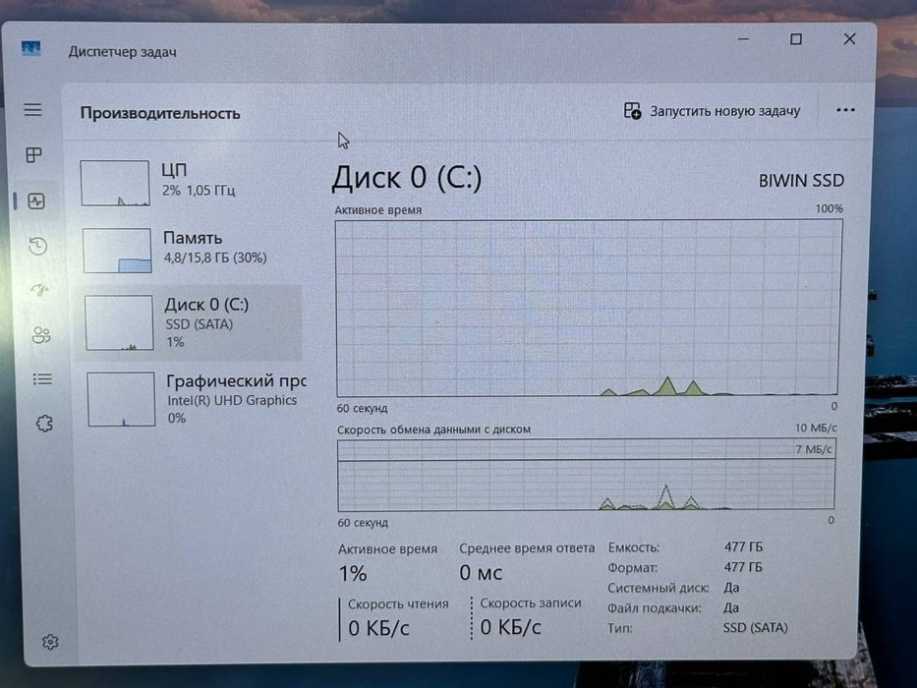The width and height of the screenshot is (917, 688).
Task: Click the 'Системный диск:' label
Action: pos(658,588)
